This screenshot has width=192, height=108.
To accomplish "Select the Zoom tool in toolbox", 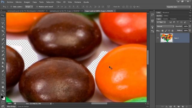I will coord(3,91).
